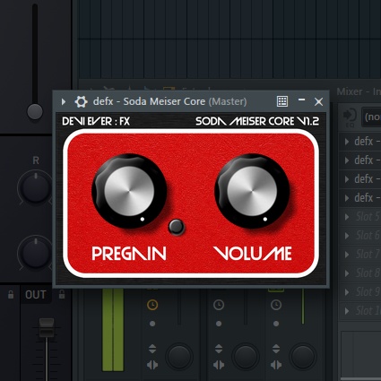Click the lock icon right of OUT
This screenshot has width=381, height=381.
click(x=62, y=294)
